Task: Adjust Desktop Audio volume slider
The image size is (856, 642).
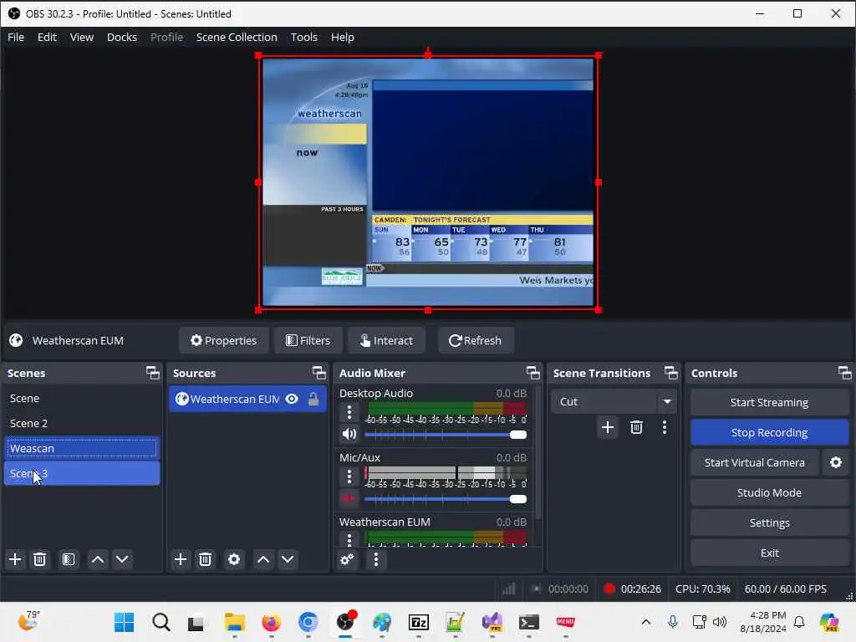Action: [446, 435]
